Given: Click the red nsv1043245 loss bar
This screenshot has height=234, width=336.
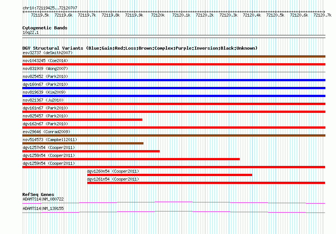Looking at the screenshot, I should [x=174, y=64].
